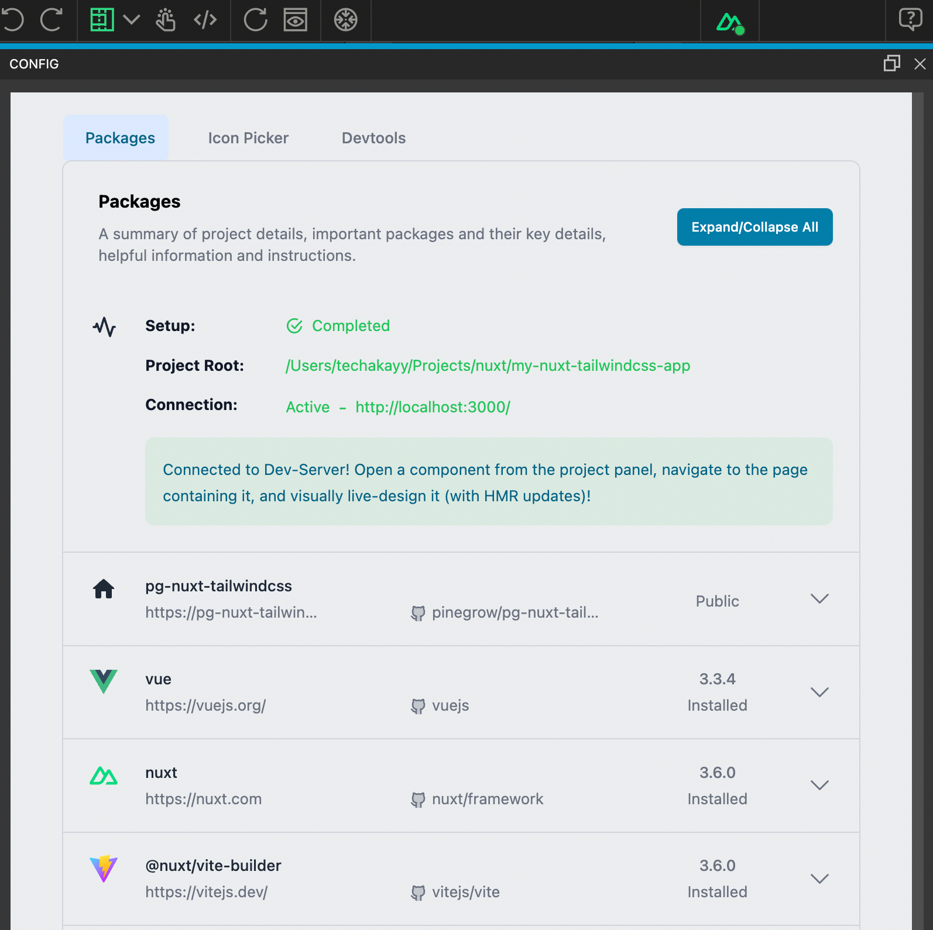Screen dimensions: 933x930
Task: Select the green page layout icon
Action: tap(102, 20)
